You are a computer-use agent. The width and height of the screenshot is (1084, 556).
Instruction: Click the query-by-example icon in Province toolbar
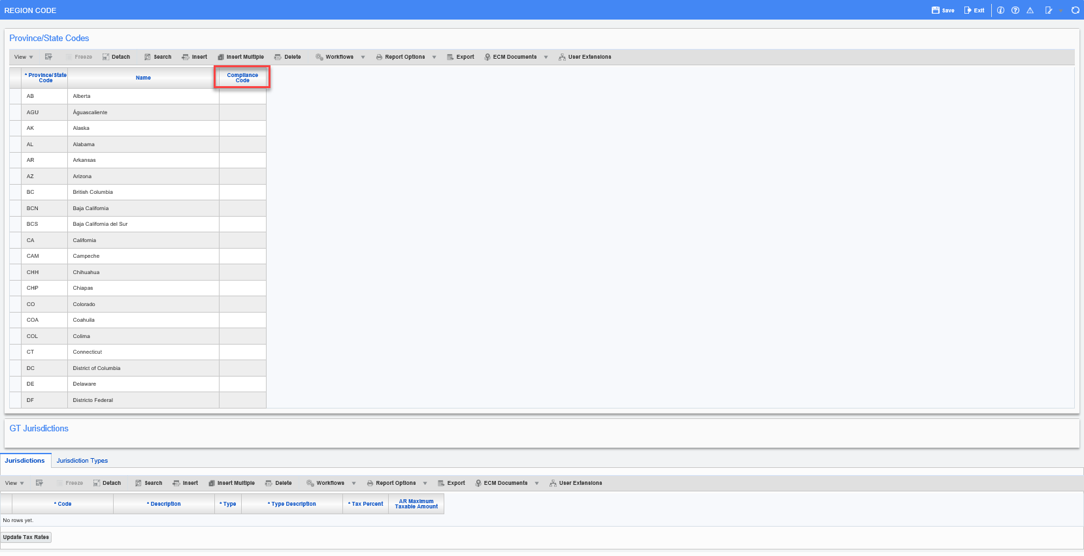48,57
